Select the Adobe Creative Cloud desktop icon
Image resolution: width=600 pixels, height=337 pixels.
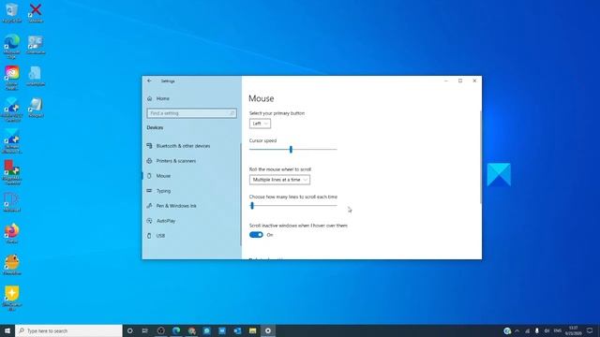click(12, 78)
